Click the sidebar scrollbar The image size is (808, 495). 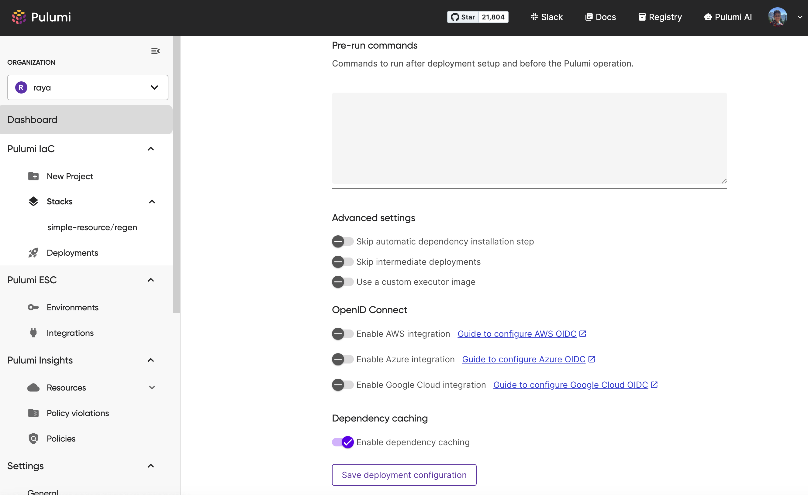click(x=176, y=174)
